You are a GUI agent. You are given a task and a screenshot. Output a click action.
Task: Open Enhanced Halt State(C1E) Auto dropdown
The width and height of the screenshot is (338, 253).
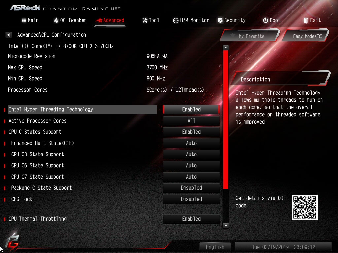(191, 143)
